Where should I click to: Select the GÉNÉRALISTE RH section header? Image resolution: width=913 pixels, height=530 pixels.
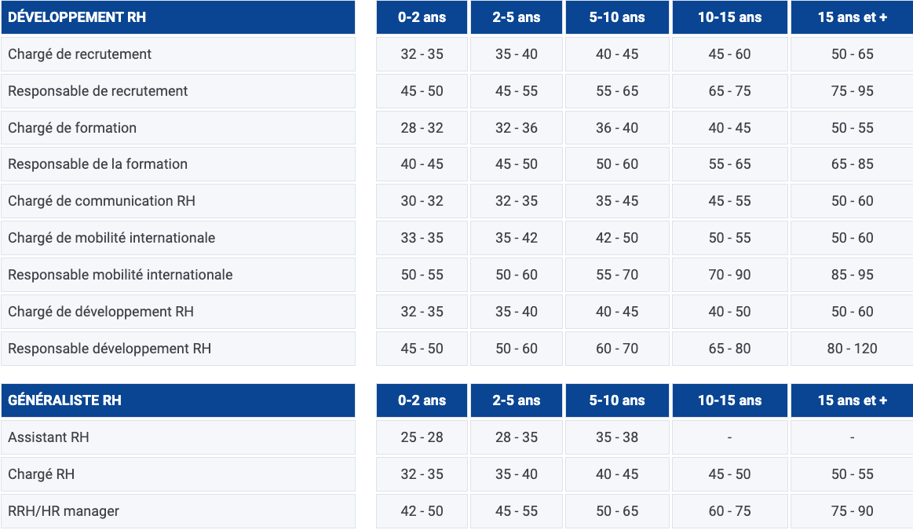point(178,400)
